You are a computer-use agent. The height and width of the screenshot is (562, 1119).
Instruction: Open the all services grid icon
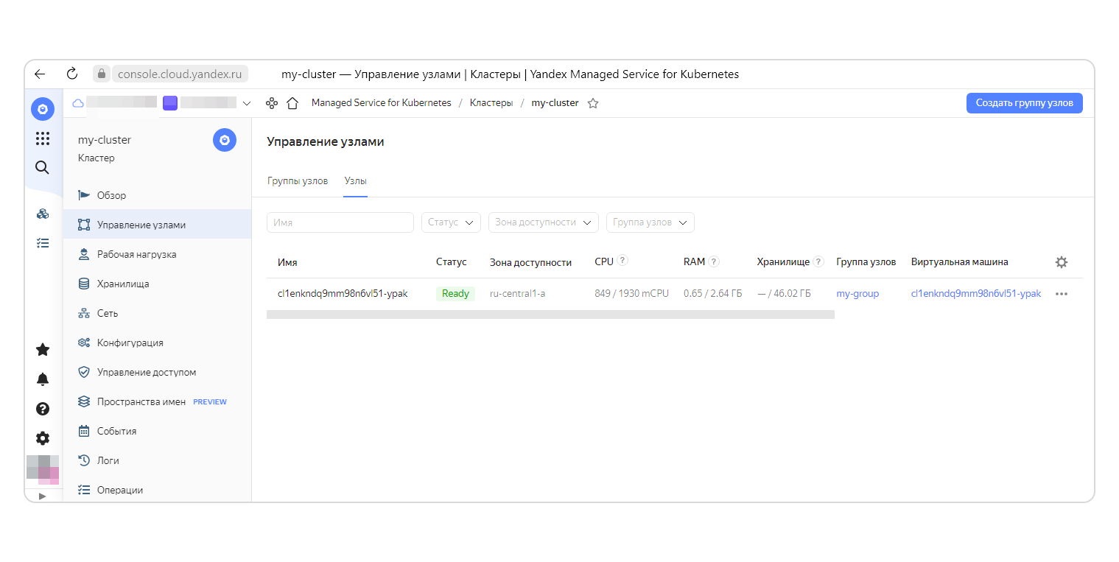tap(43, 138)
